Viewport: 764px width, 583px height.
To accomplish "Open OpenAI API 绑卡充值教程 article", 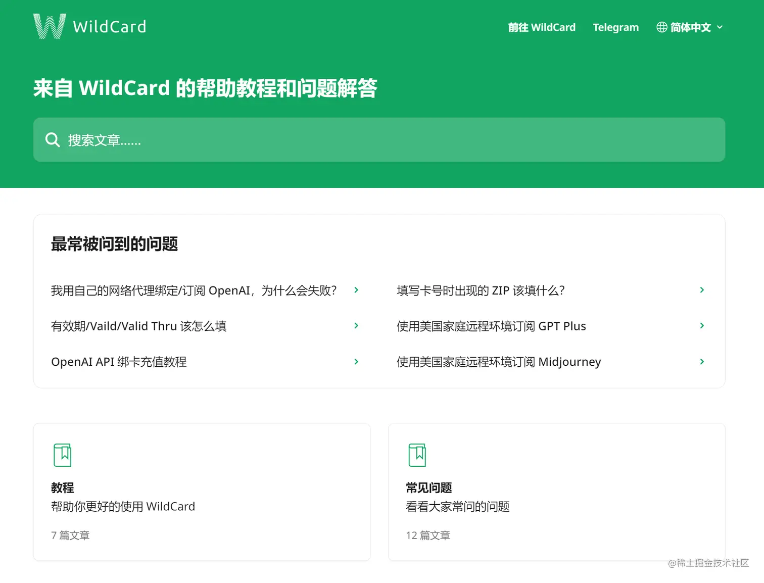I will [x=119, y=362].
